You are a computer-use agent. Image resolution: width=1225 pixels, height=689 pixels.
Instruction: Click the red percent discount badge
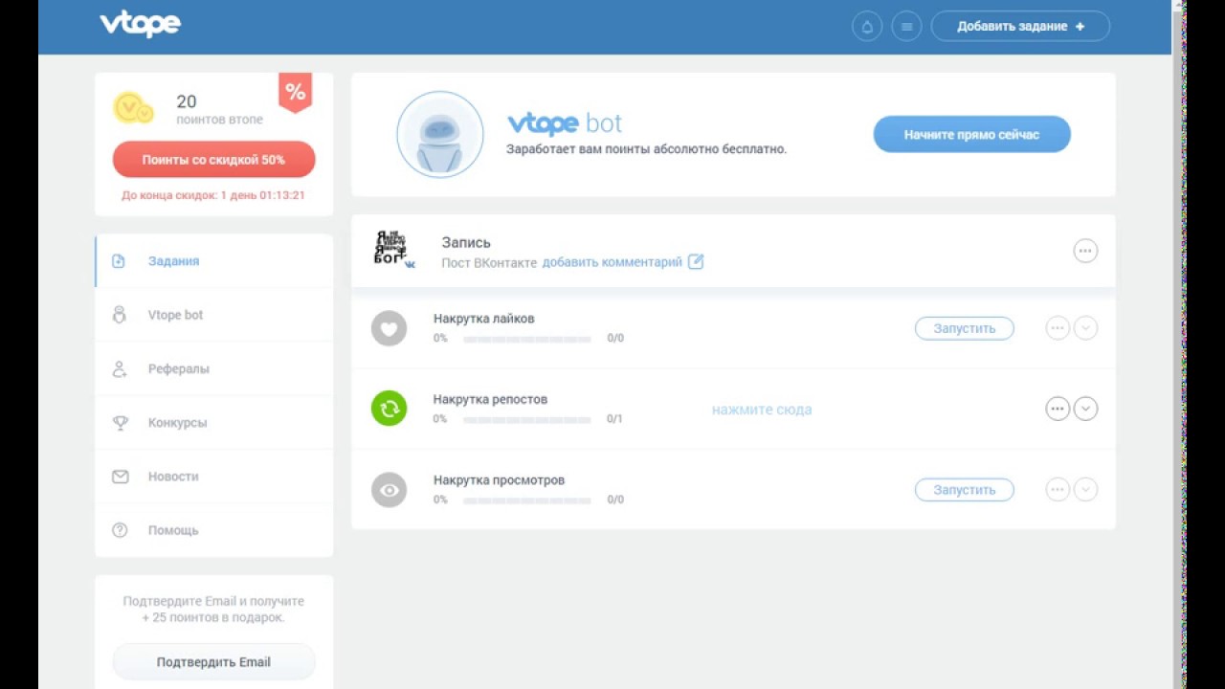295,93
